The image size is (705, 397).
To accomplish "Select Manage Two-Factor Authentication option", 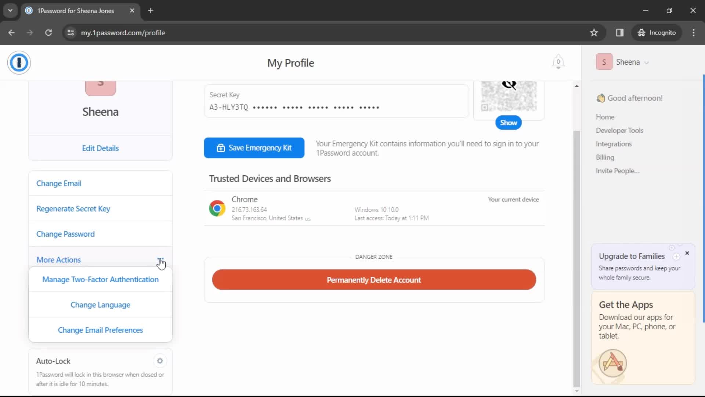I will pos(100,279).
